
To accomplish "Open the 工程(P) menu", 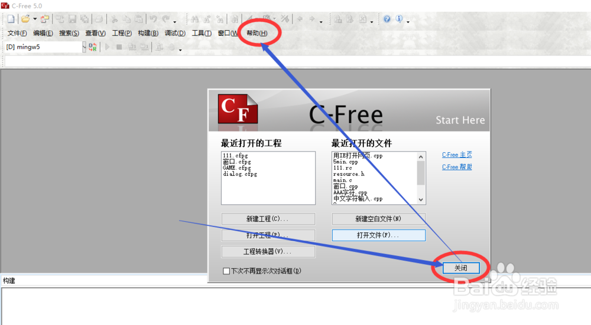I will point(122,33).
